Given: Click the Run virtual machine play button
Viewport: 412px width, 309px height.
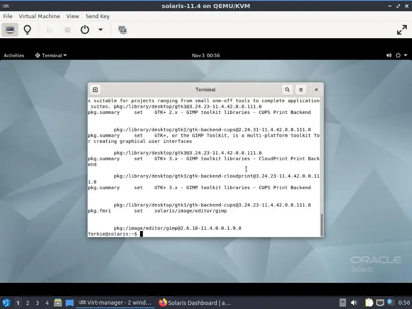Looking at the screenshot, I should click(x=49, y=30).
